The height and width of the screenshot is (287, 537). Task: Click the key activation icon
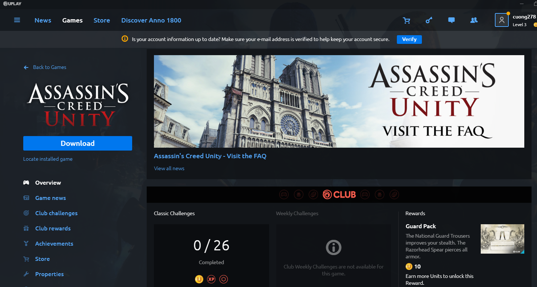[429, 20]
